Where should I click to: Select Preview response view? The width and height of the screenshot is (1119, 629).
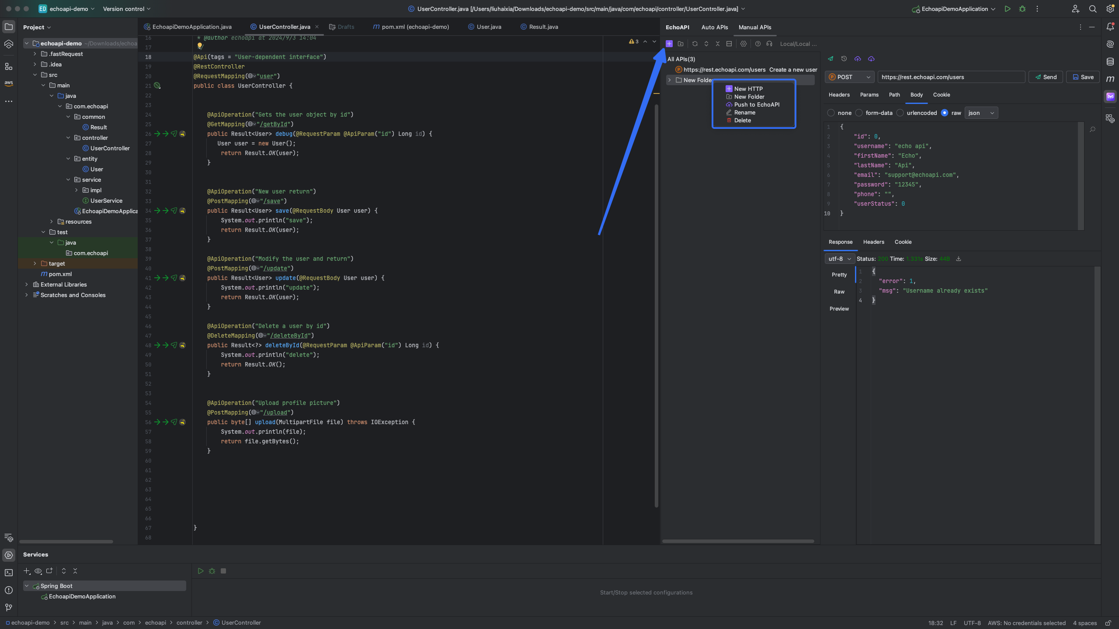tap(839, 308)
